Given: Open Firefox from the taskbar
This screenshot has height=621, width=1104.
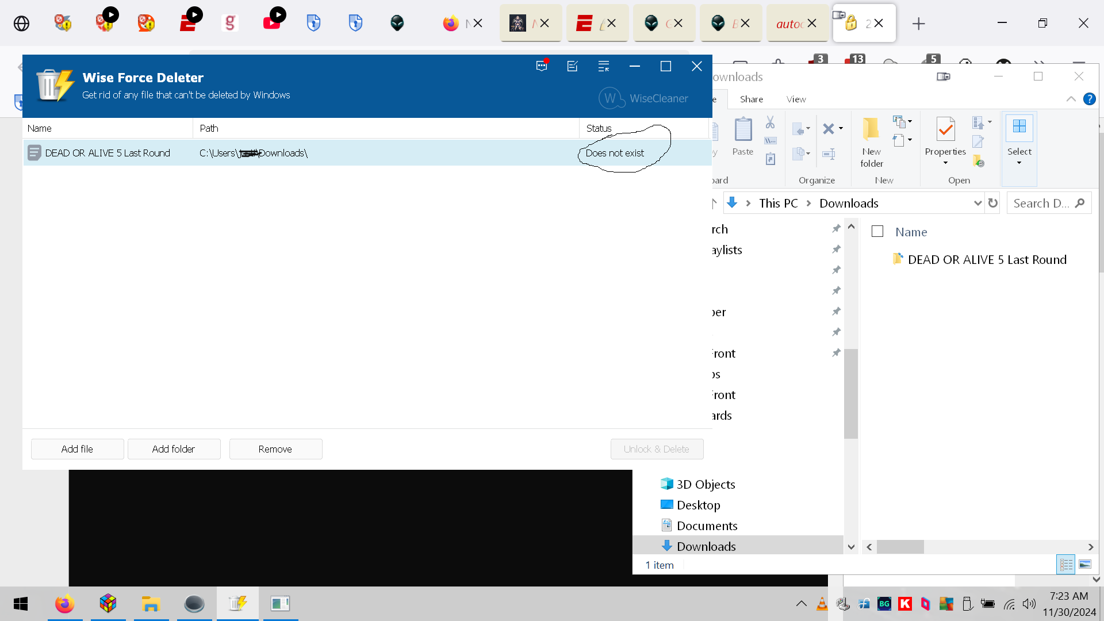Looking at the screenshot, I should pos(65,604).
